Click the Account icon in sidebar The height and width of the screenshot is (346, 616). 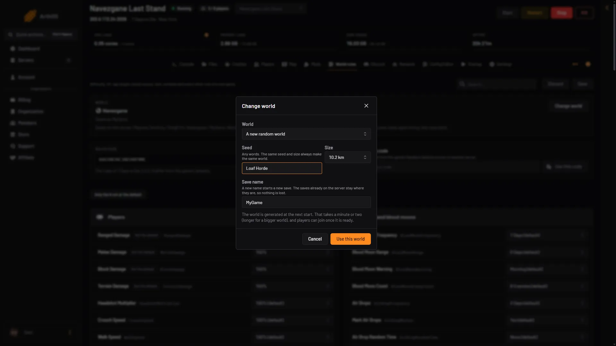pyautogui.click(x=13, y=77)
